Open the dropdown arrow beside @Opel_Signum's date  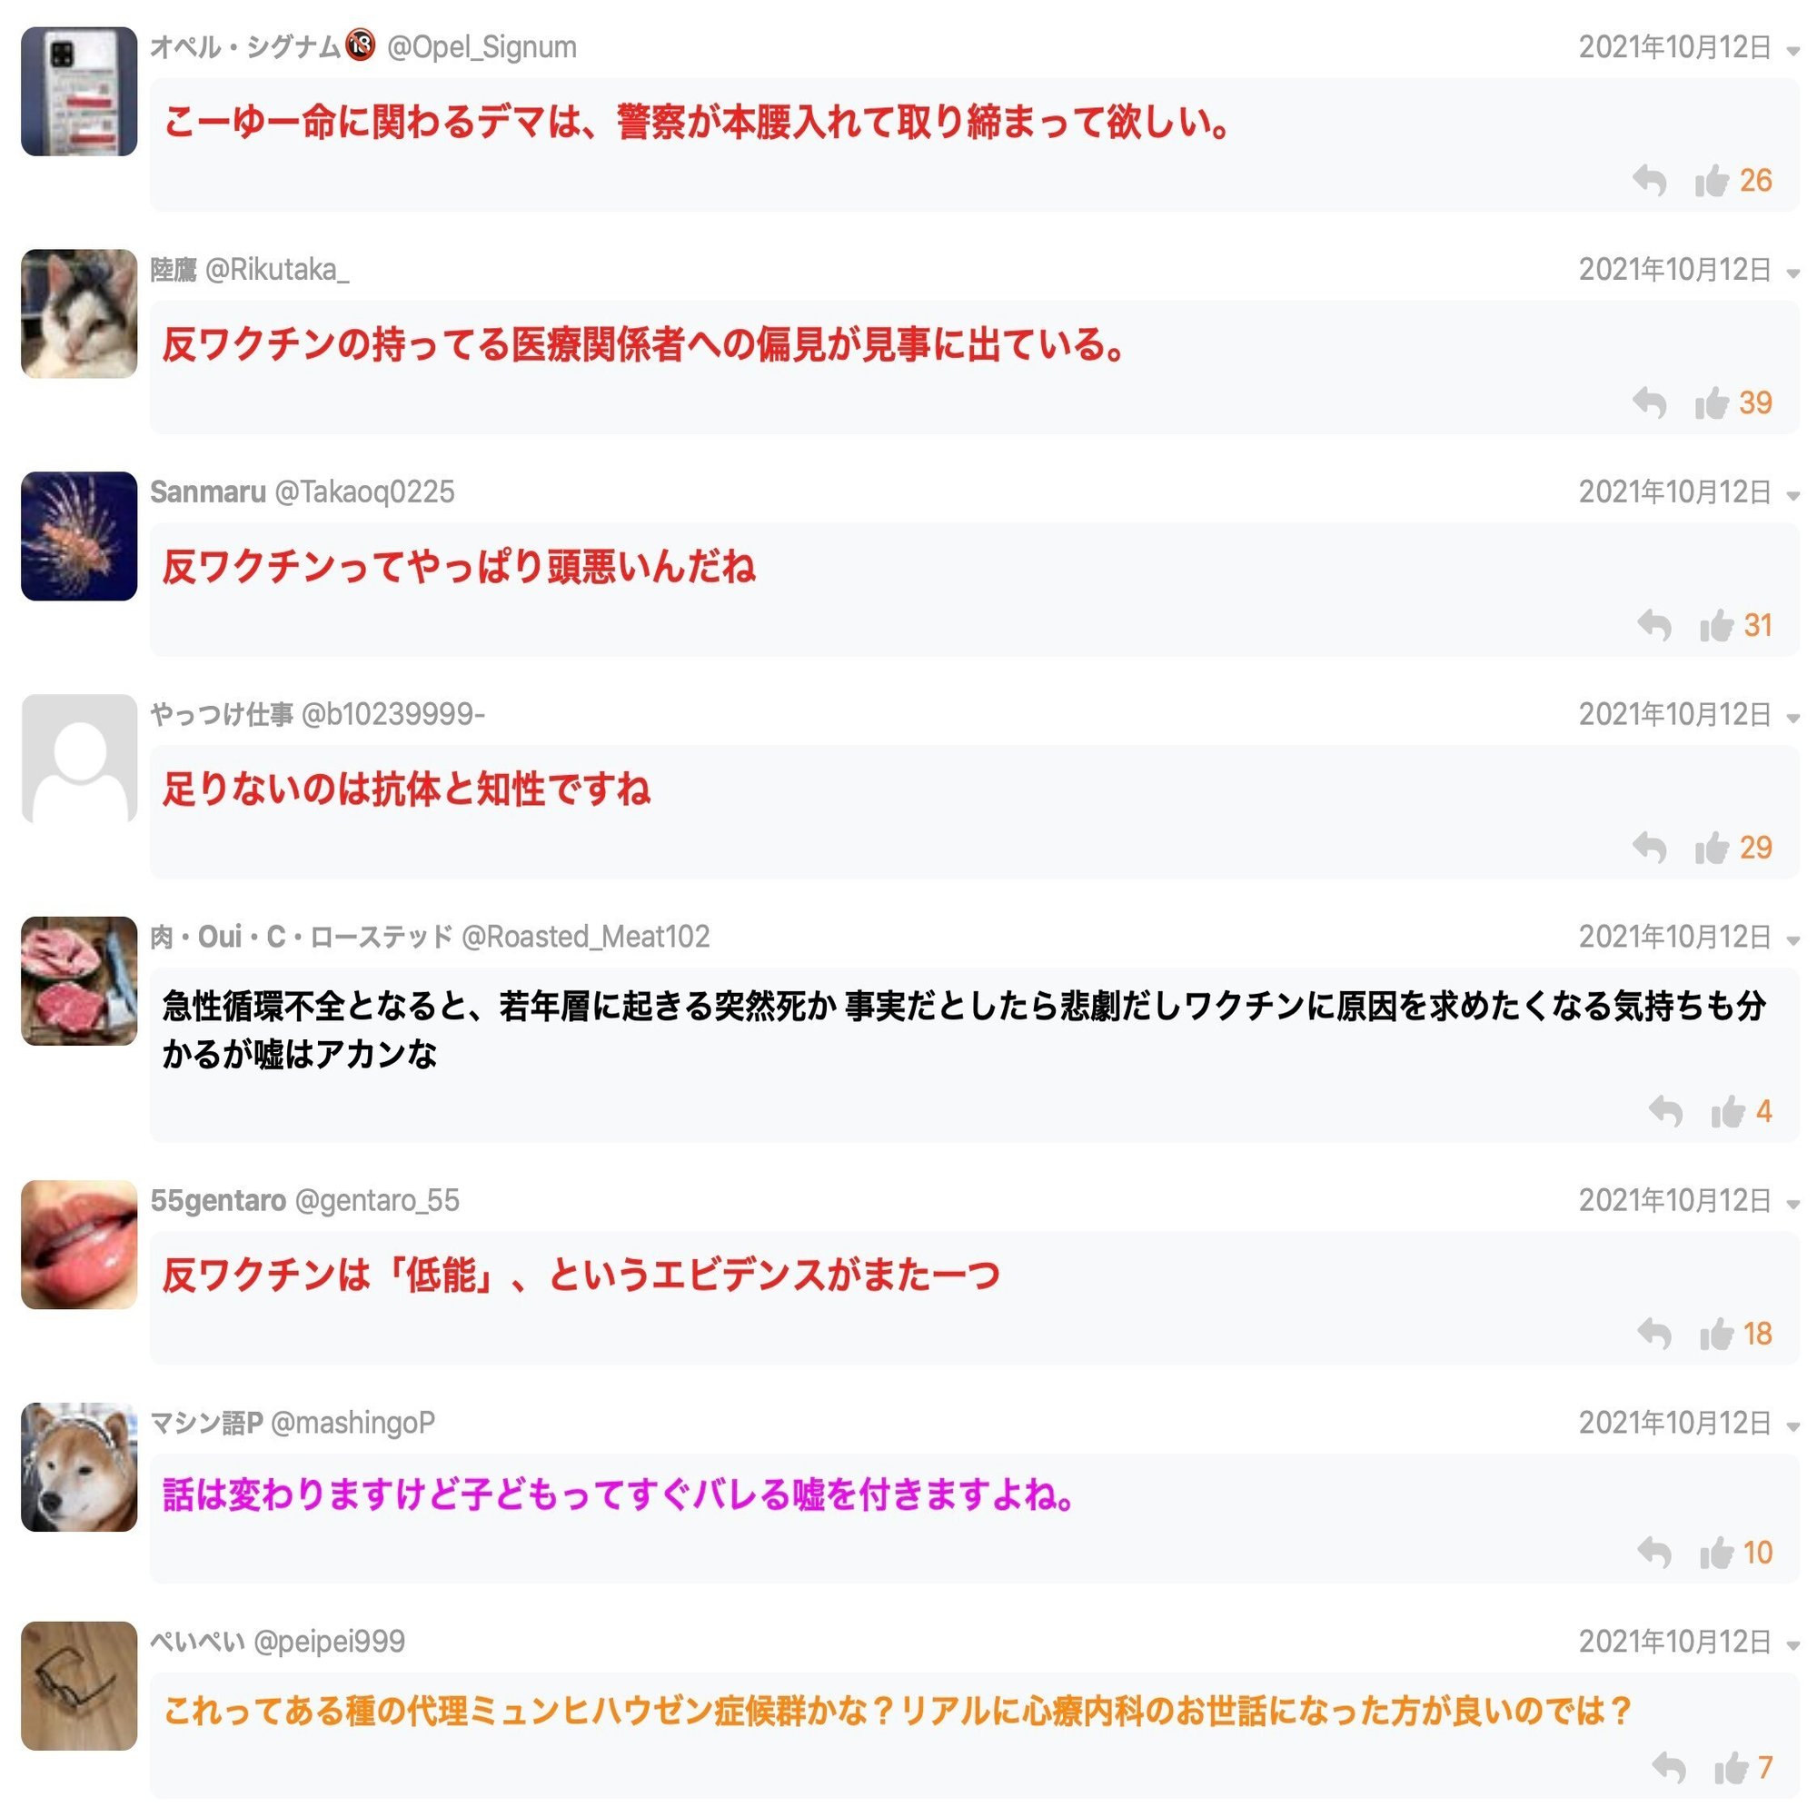pyautogui.click(x=1792, y=51)
